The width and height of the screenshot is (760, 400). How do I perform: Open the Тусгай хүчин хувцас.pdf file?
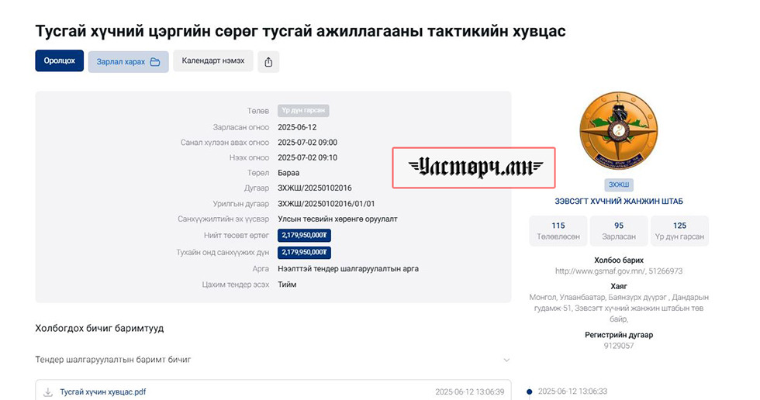[x=103, y=392]
